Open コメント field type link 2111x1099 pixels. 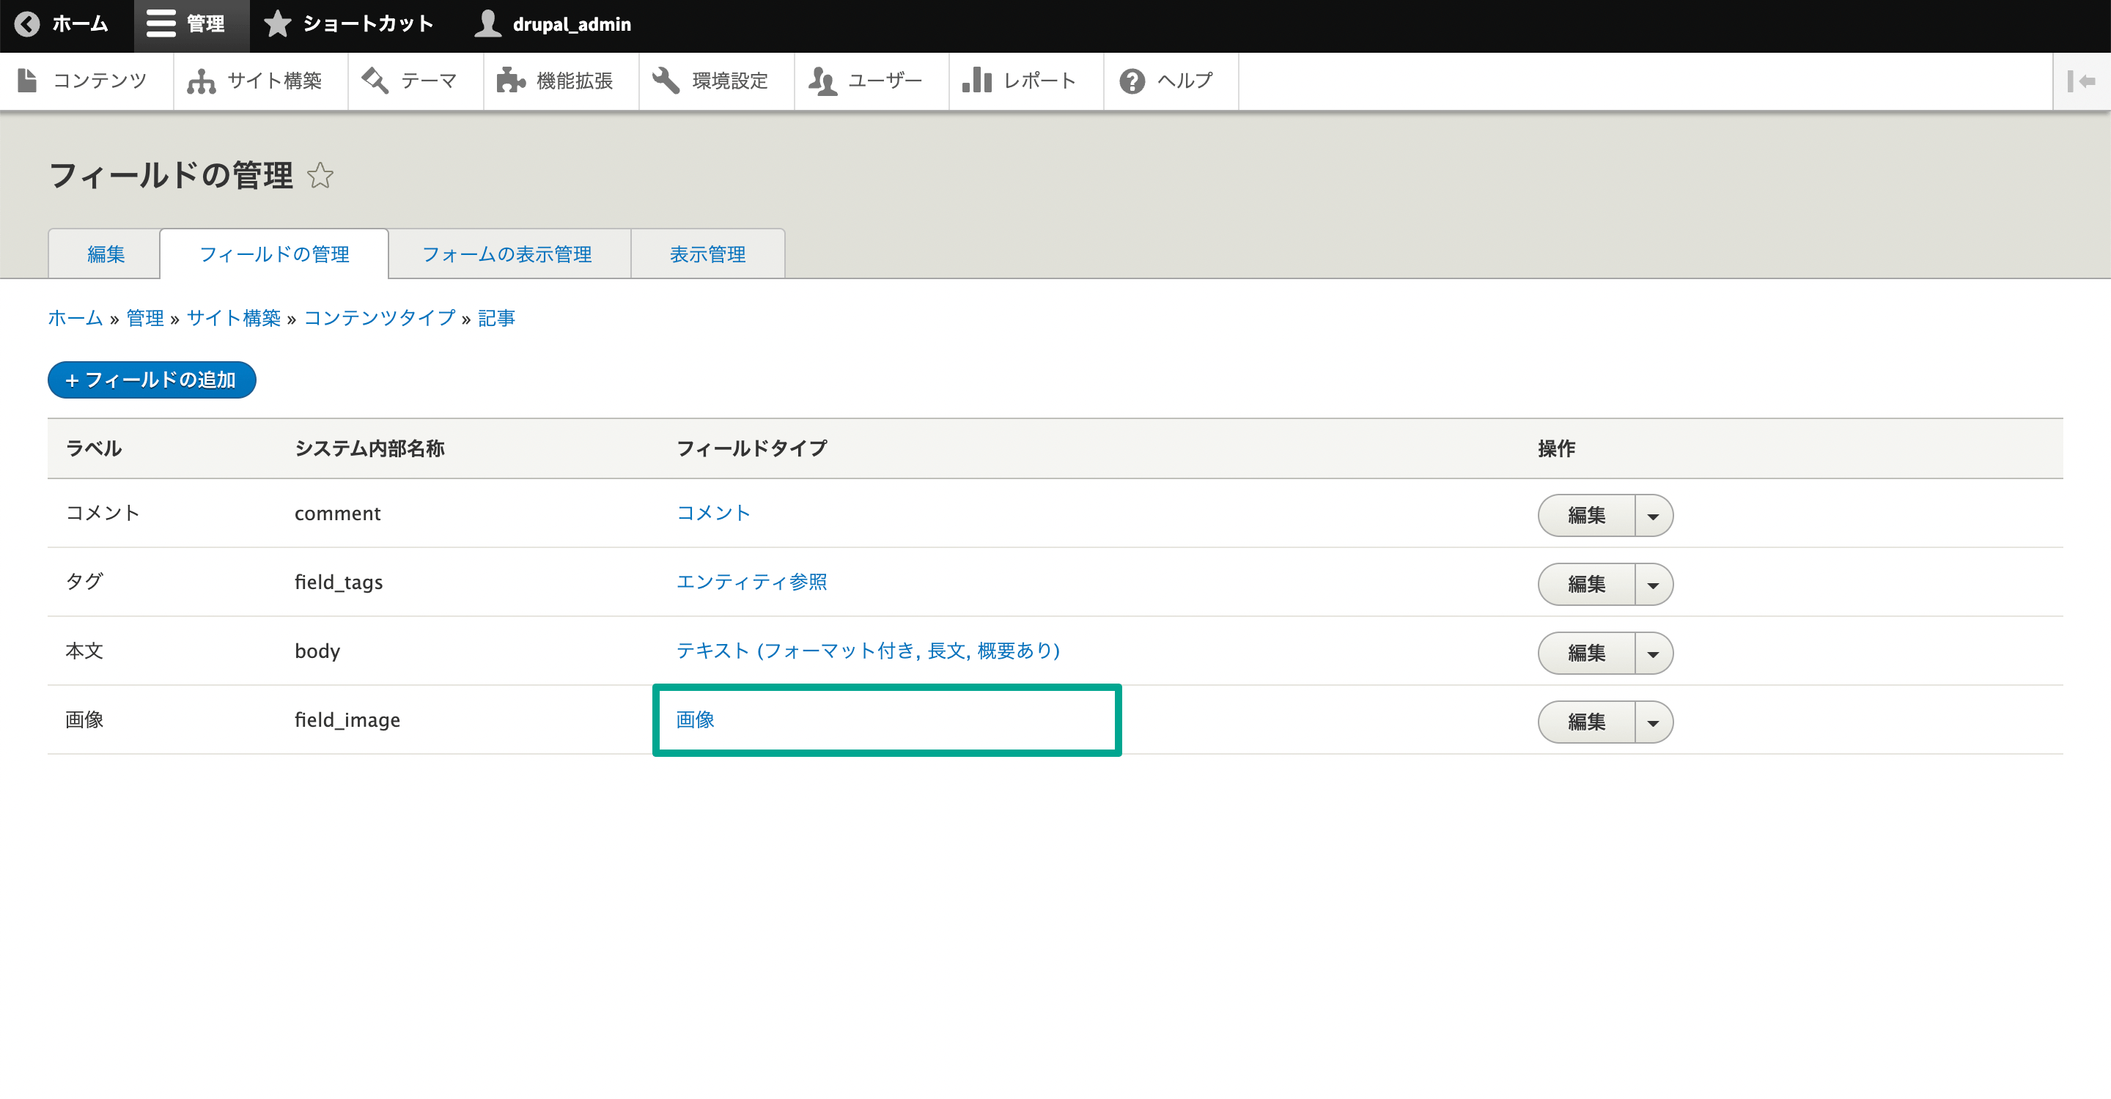point(713,513)
